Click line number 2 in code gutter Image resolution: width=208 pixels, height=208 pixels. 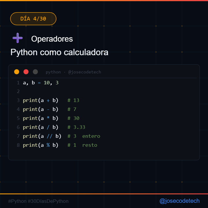(18, 92)
